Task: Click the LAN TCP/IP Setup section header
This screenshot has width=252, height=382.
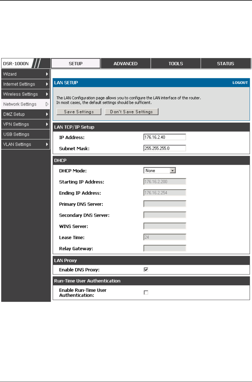Action: tap(151, 127)
